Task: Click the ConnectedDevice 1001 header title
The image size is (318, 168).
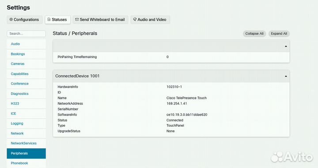Action: tap(77, 76)
